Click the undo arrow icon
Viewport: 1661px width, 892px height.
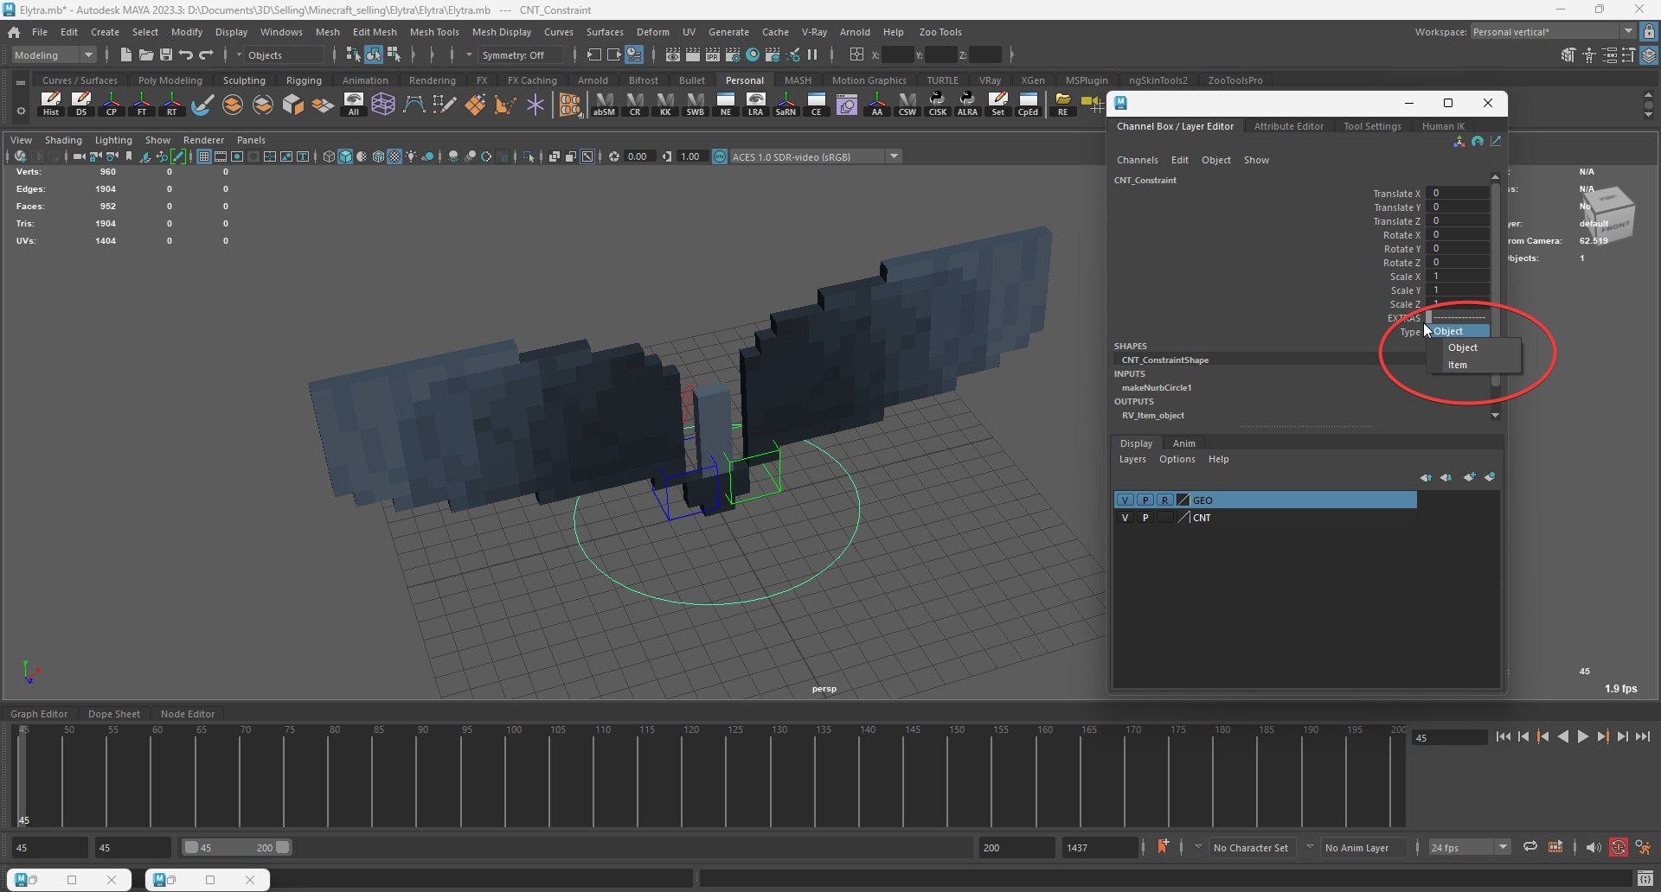point(186,54)
